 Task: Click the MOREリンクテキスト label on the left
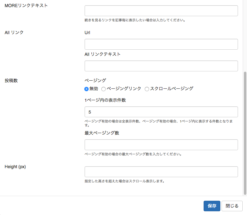[26, 6]
